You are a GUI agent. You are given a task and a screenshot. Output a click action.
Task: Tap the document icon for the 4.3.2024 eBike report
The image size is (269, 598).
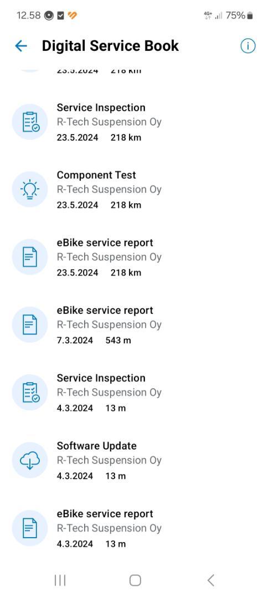30,528
